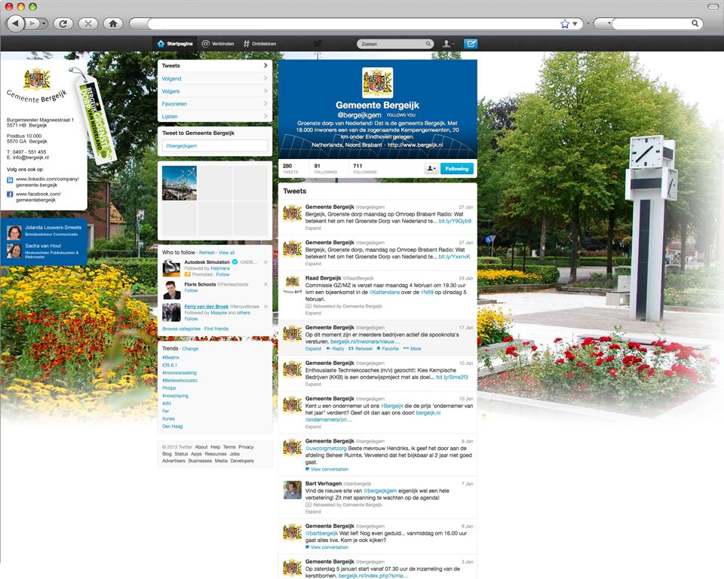This screenshot has height=579, width=724.
Task: Click Autodesk Simulation avatar
Action: pos(171,268)
